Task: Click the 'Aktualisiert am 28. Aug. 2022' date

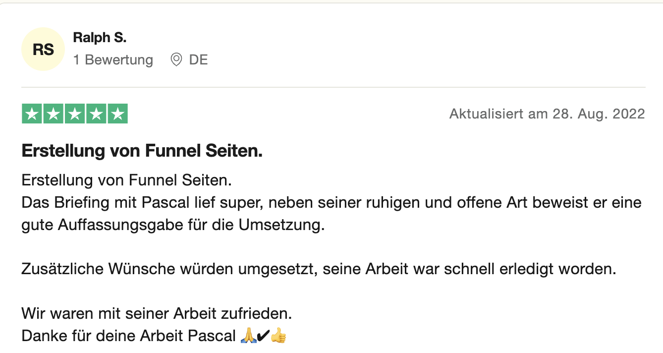Action: (x=547, y=114)
